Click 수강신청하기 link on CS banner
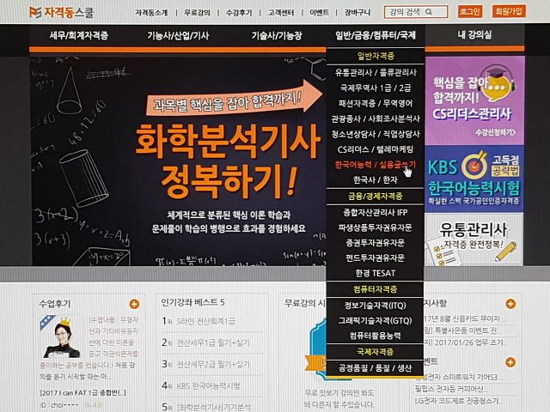Viewport: 550px width, 412px height. pos(495,132)
